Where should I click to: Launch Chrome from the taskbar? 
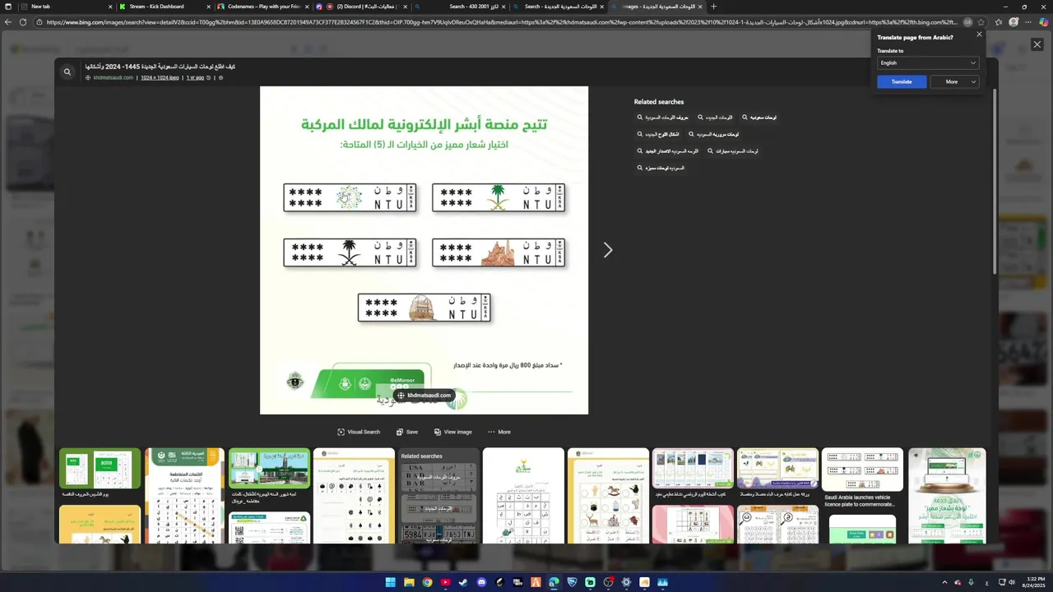click(427, 582)
